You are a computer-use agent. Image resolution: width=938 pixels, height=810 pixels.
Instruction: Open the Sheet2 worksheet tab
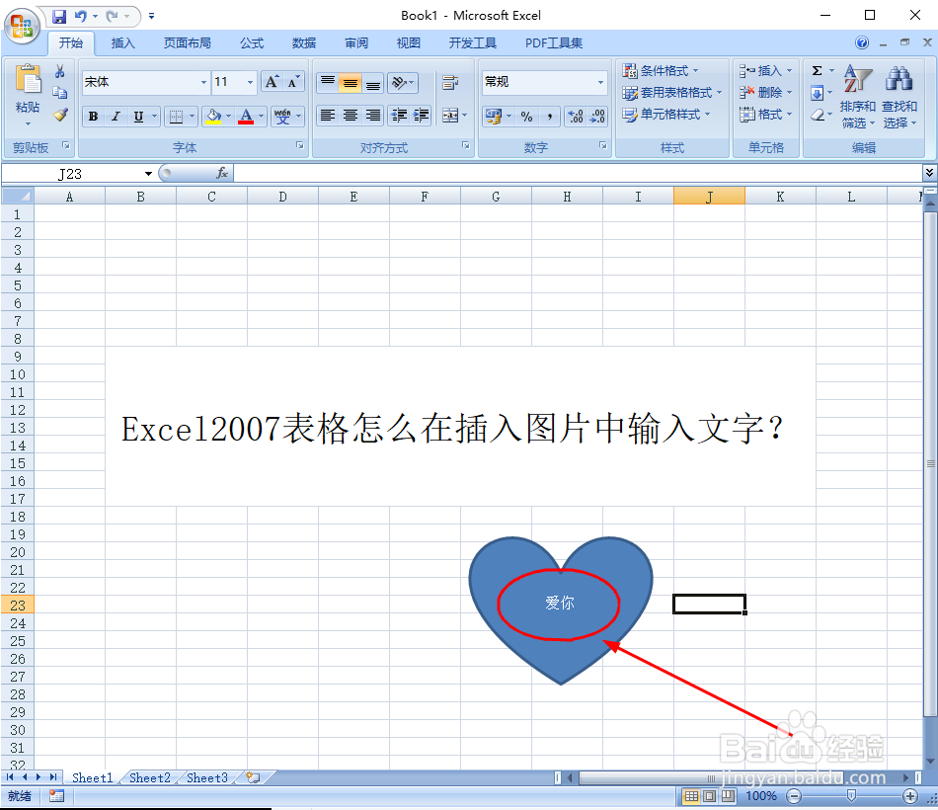(149, 777)
